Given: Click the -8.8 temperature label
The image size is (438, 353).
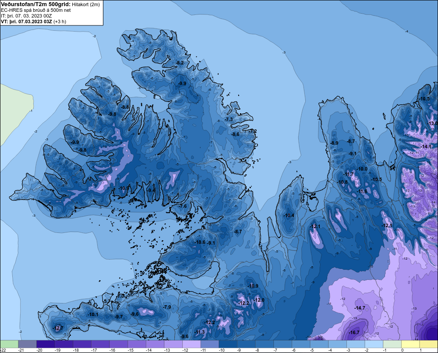Looking at the screenshot, I should tap(125, 107).
